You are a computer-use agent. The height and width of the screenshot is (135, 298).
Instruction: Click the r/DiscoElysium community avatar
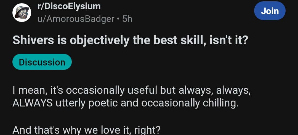22,13
